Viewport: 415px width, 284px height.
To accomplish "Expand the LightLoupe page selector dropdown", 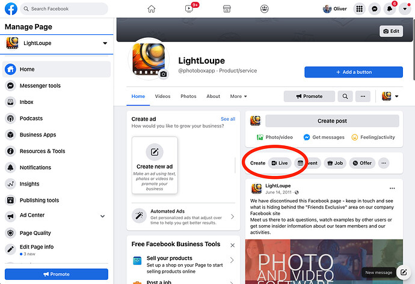I will [105, 43].
